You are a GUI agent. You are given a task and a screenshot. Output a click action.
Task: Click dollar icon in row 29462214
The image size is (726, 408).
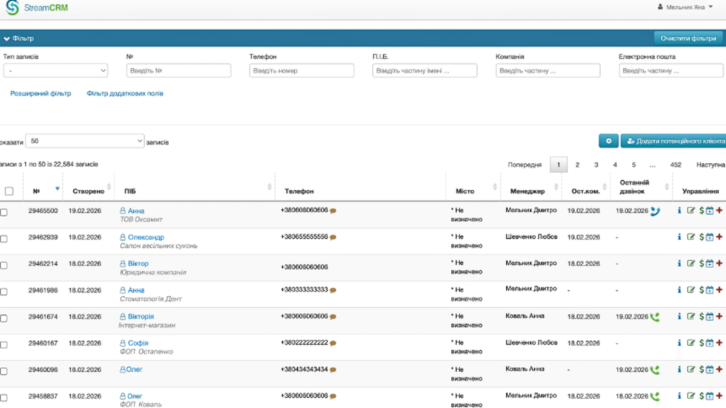point(701,264)
